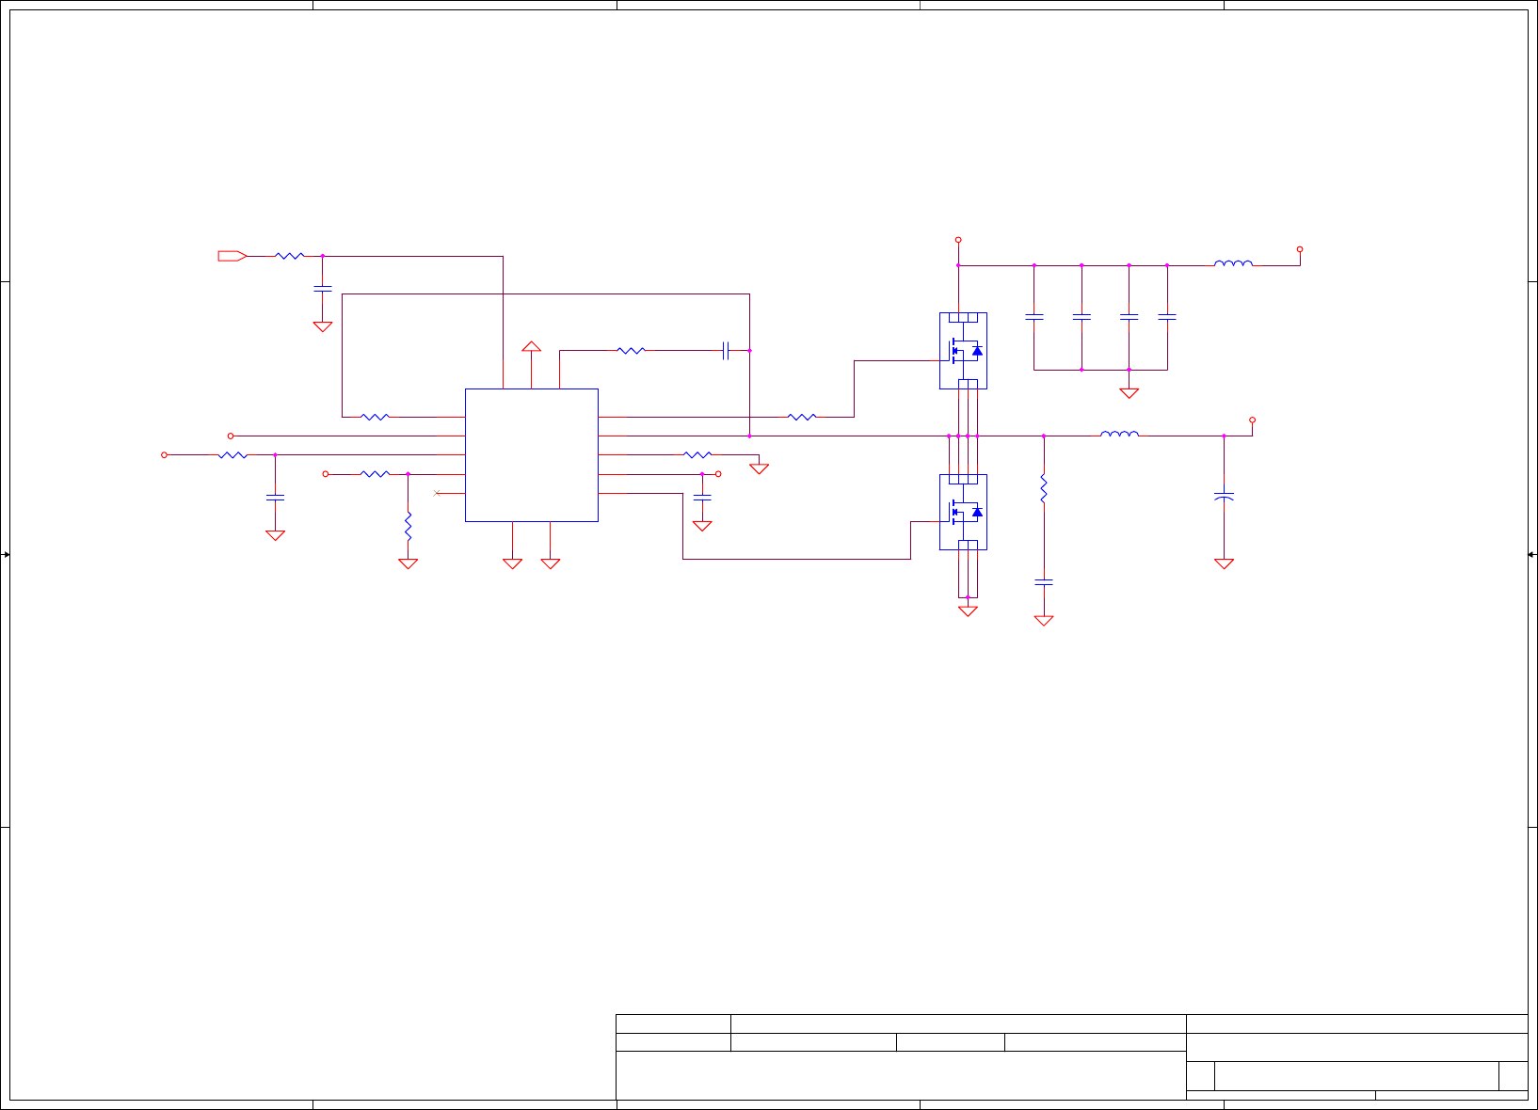Select the polarized output capacitor
1538x1110 pixels.
click(1224, 496)
